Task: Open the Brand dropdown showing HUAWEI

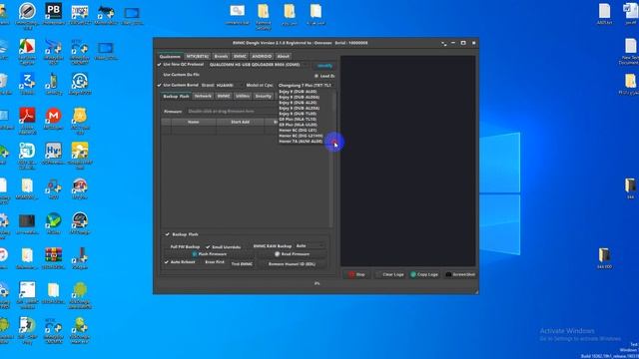Action: tap(229, 86)
